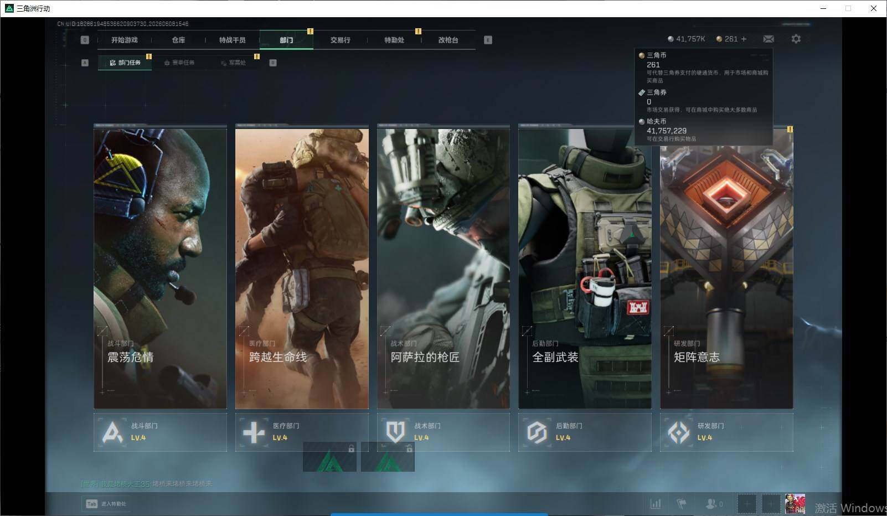The width and height of the screenshot is (887, 516).
Task: Click the 41,757K 哈夫币 balance
Action: pyautogui.click(x=687, y=39)
